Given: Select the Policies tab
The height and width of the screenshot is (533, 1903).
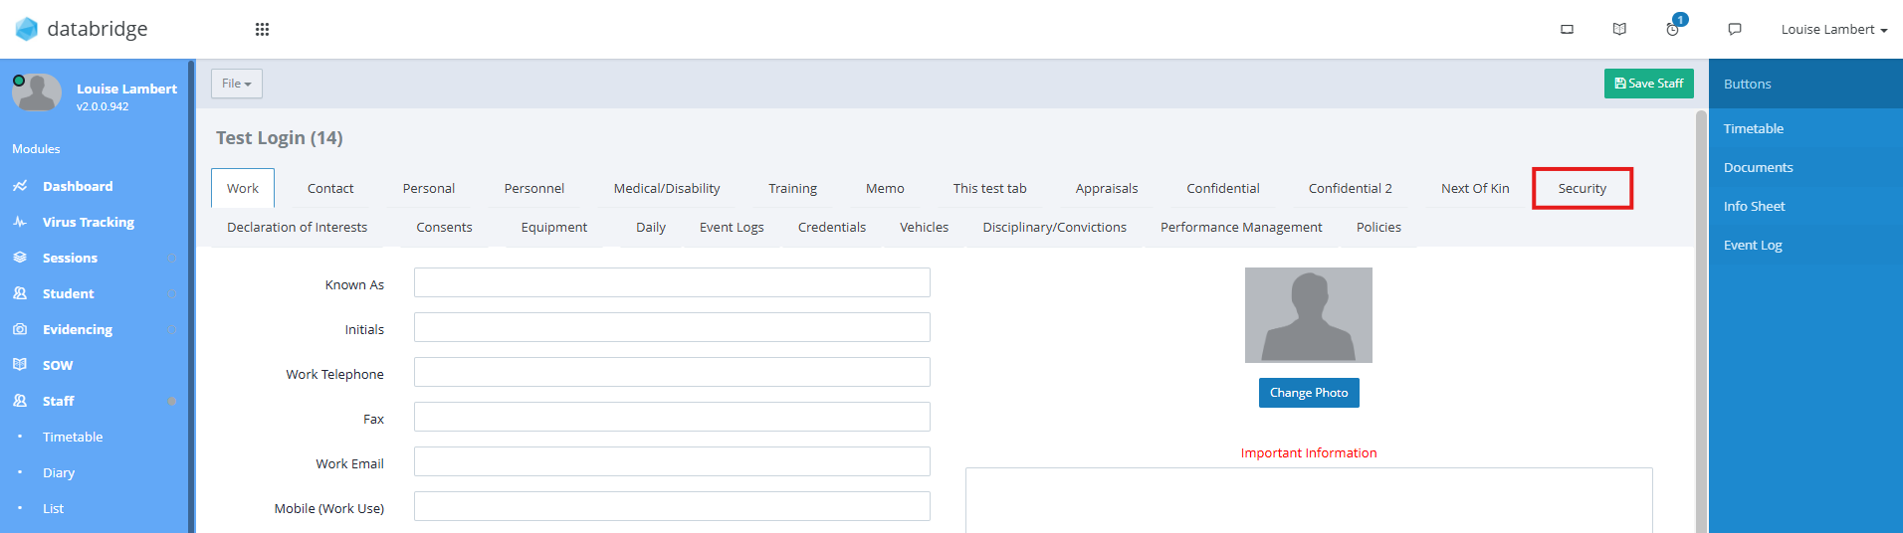Looking at the screenshot, I should tap(1378, 227).
